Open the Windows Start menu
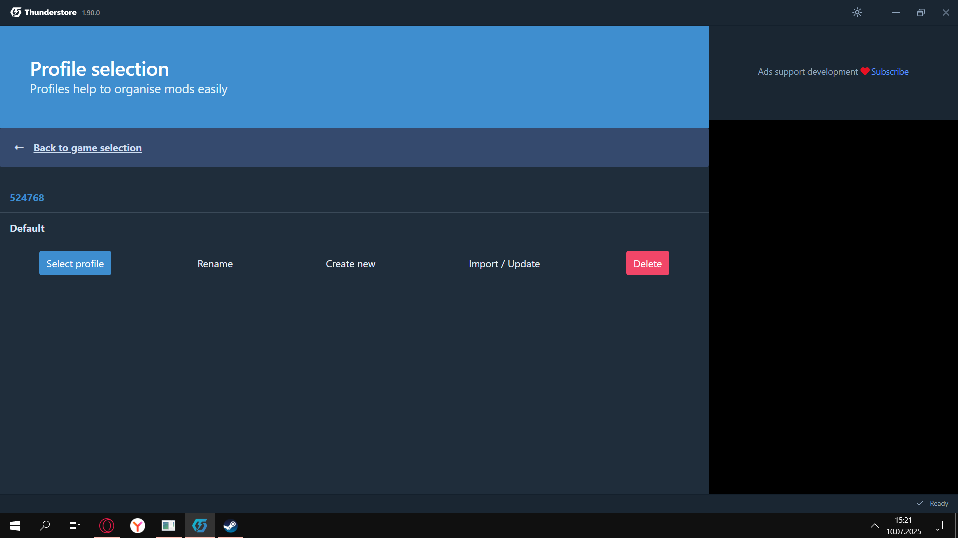 click(x=15, y=526)
